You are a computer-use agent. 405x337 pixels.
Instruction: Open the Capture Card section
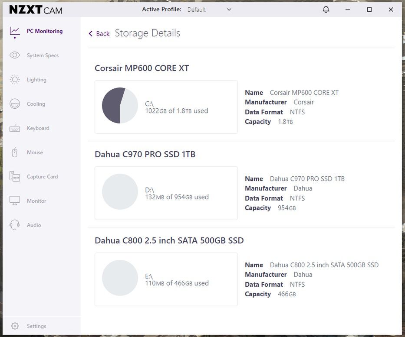coord(43,176)
